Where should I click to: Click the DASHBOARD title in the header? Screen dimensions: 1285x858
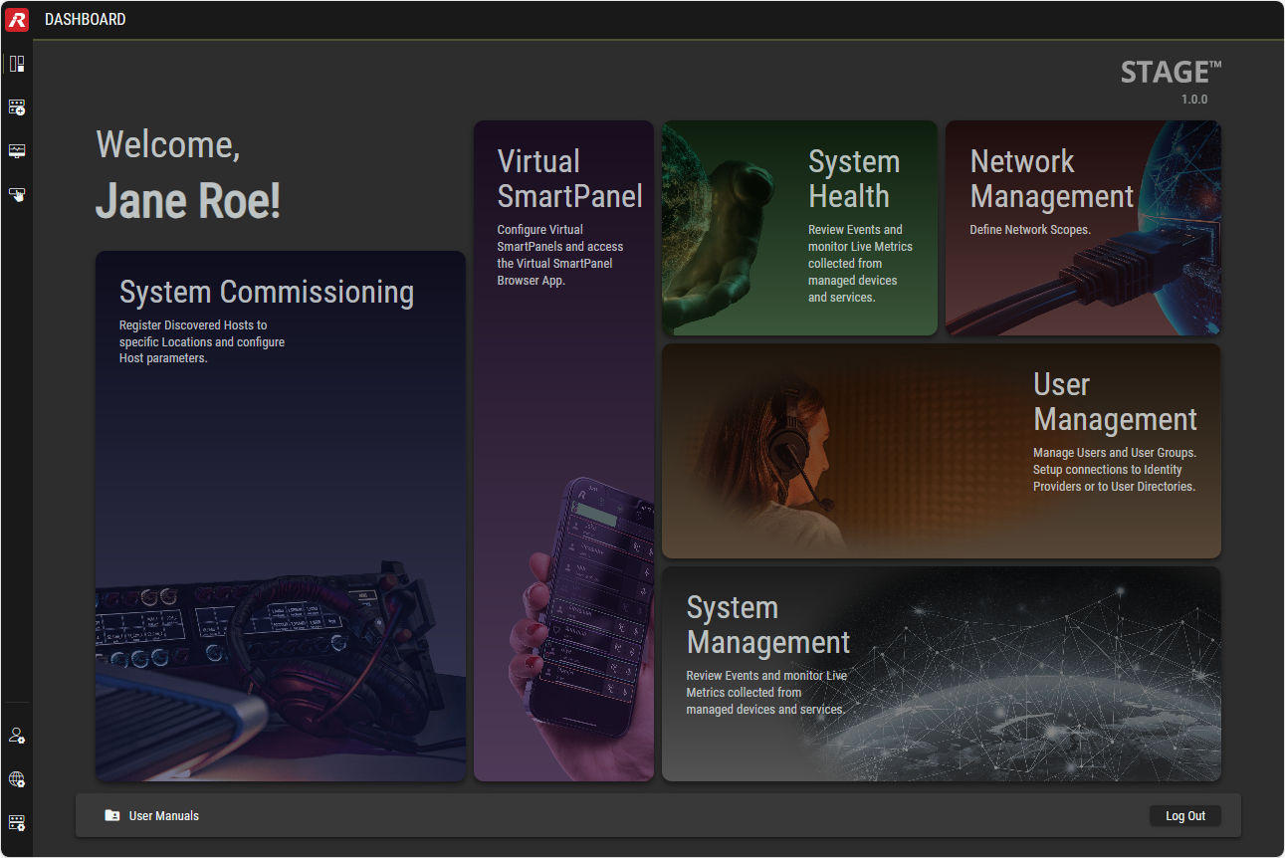click(86, 19)
